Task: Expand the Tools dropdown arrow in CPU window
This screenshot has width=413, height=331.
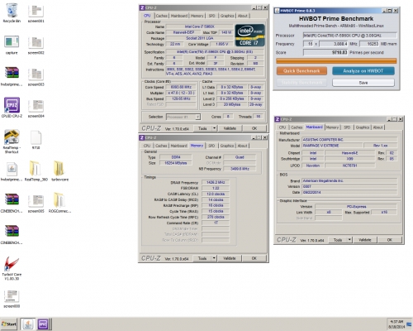Action: click(x=214, y=128)
